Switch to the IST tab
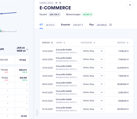The height and width of the screenshot is (119, 137). (x=41, y=25)
